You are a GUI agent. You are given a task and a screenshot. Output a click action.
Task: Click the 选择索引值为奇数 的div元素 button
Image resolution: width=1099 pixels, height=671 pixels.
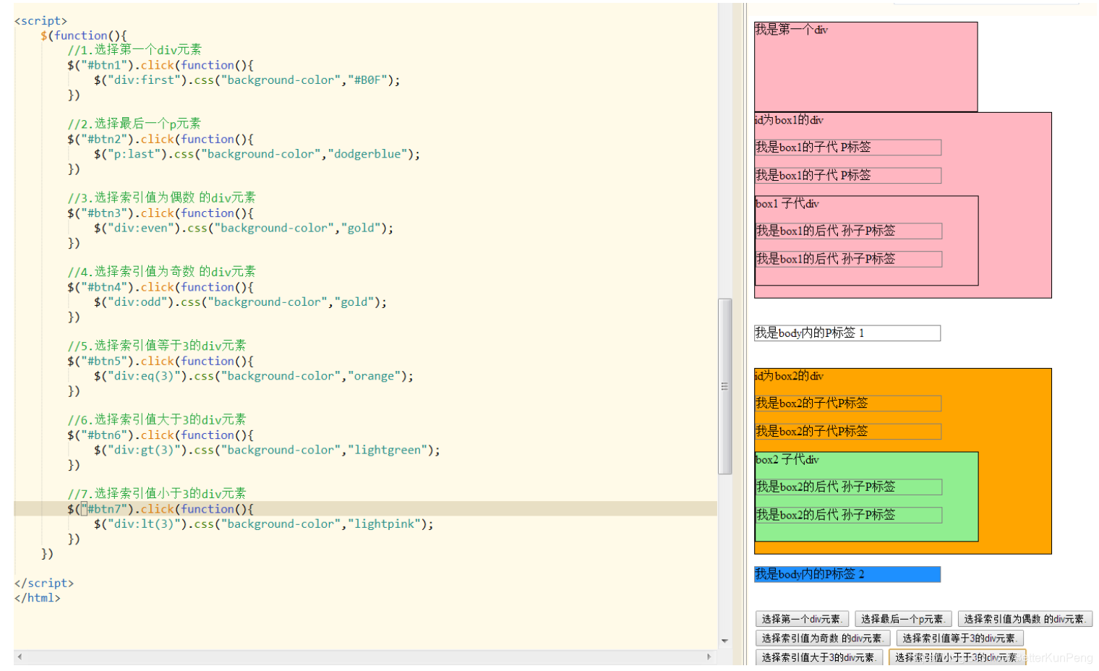tap(822, 638)
